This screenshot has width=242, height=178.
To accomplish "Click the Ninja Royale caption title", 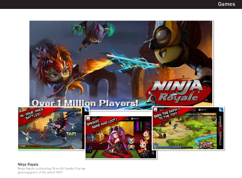I will pos(28,164).
